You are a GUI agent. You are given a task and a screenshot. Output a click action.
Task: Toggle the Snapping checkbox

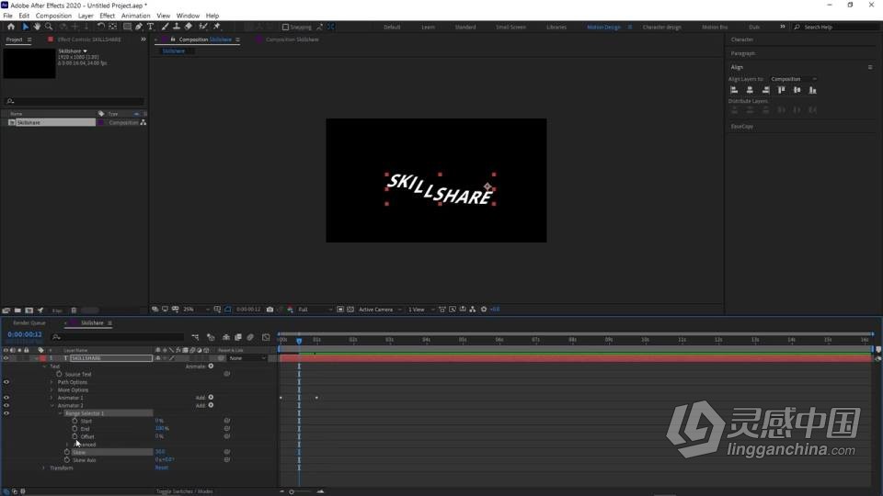pos(285,27)
